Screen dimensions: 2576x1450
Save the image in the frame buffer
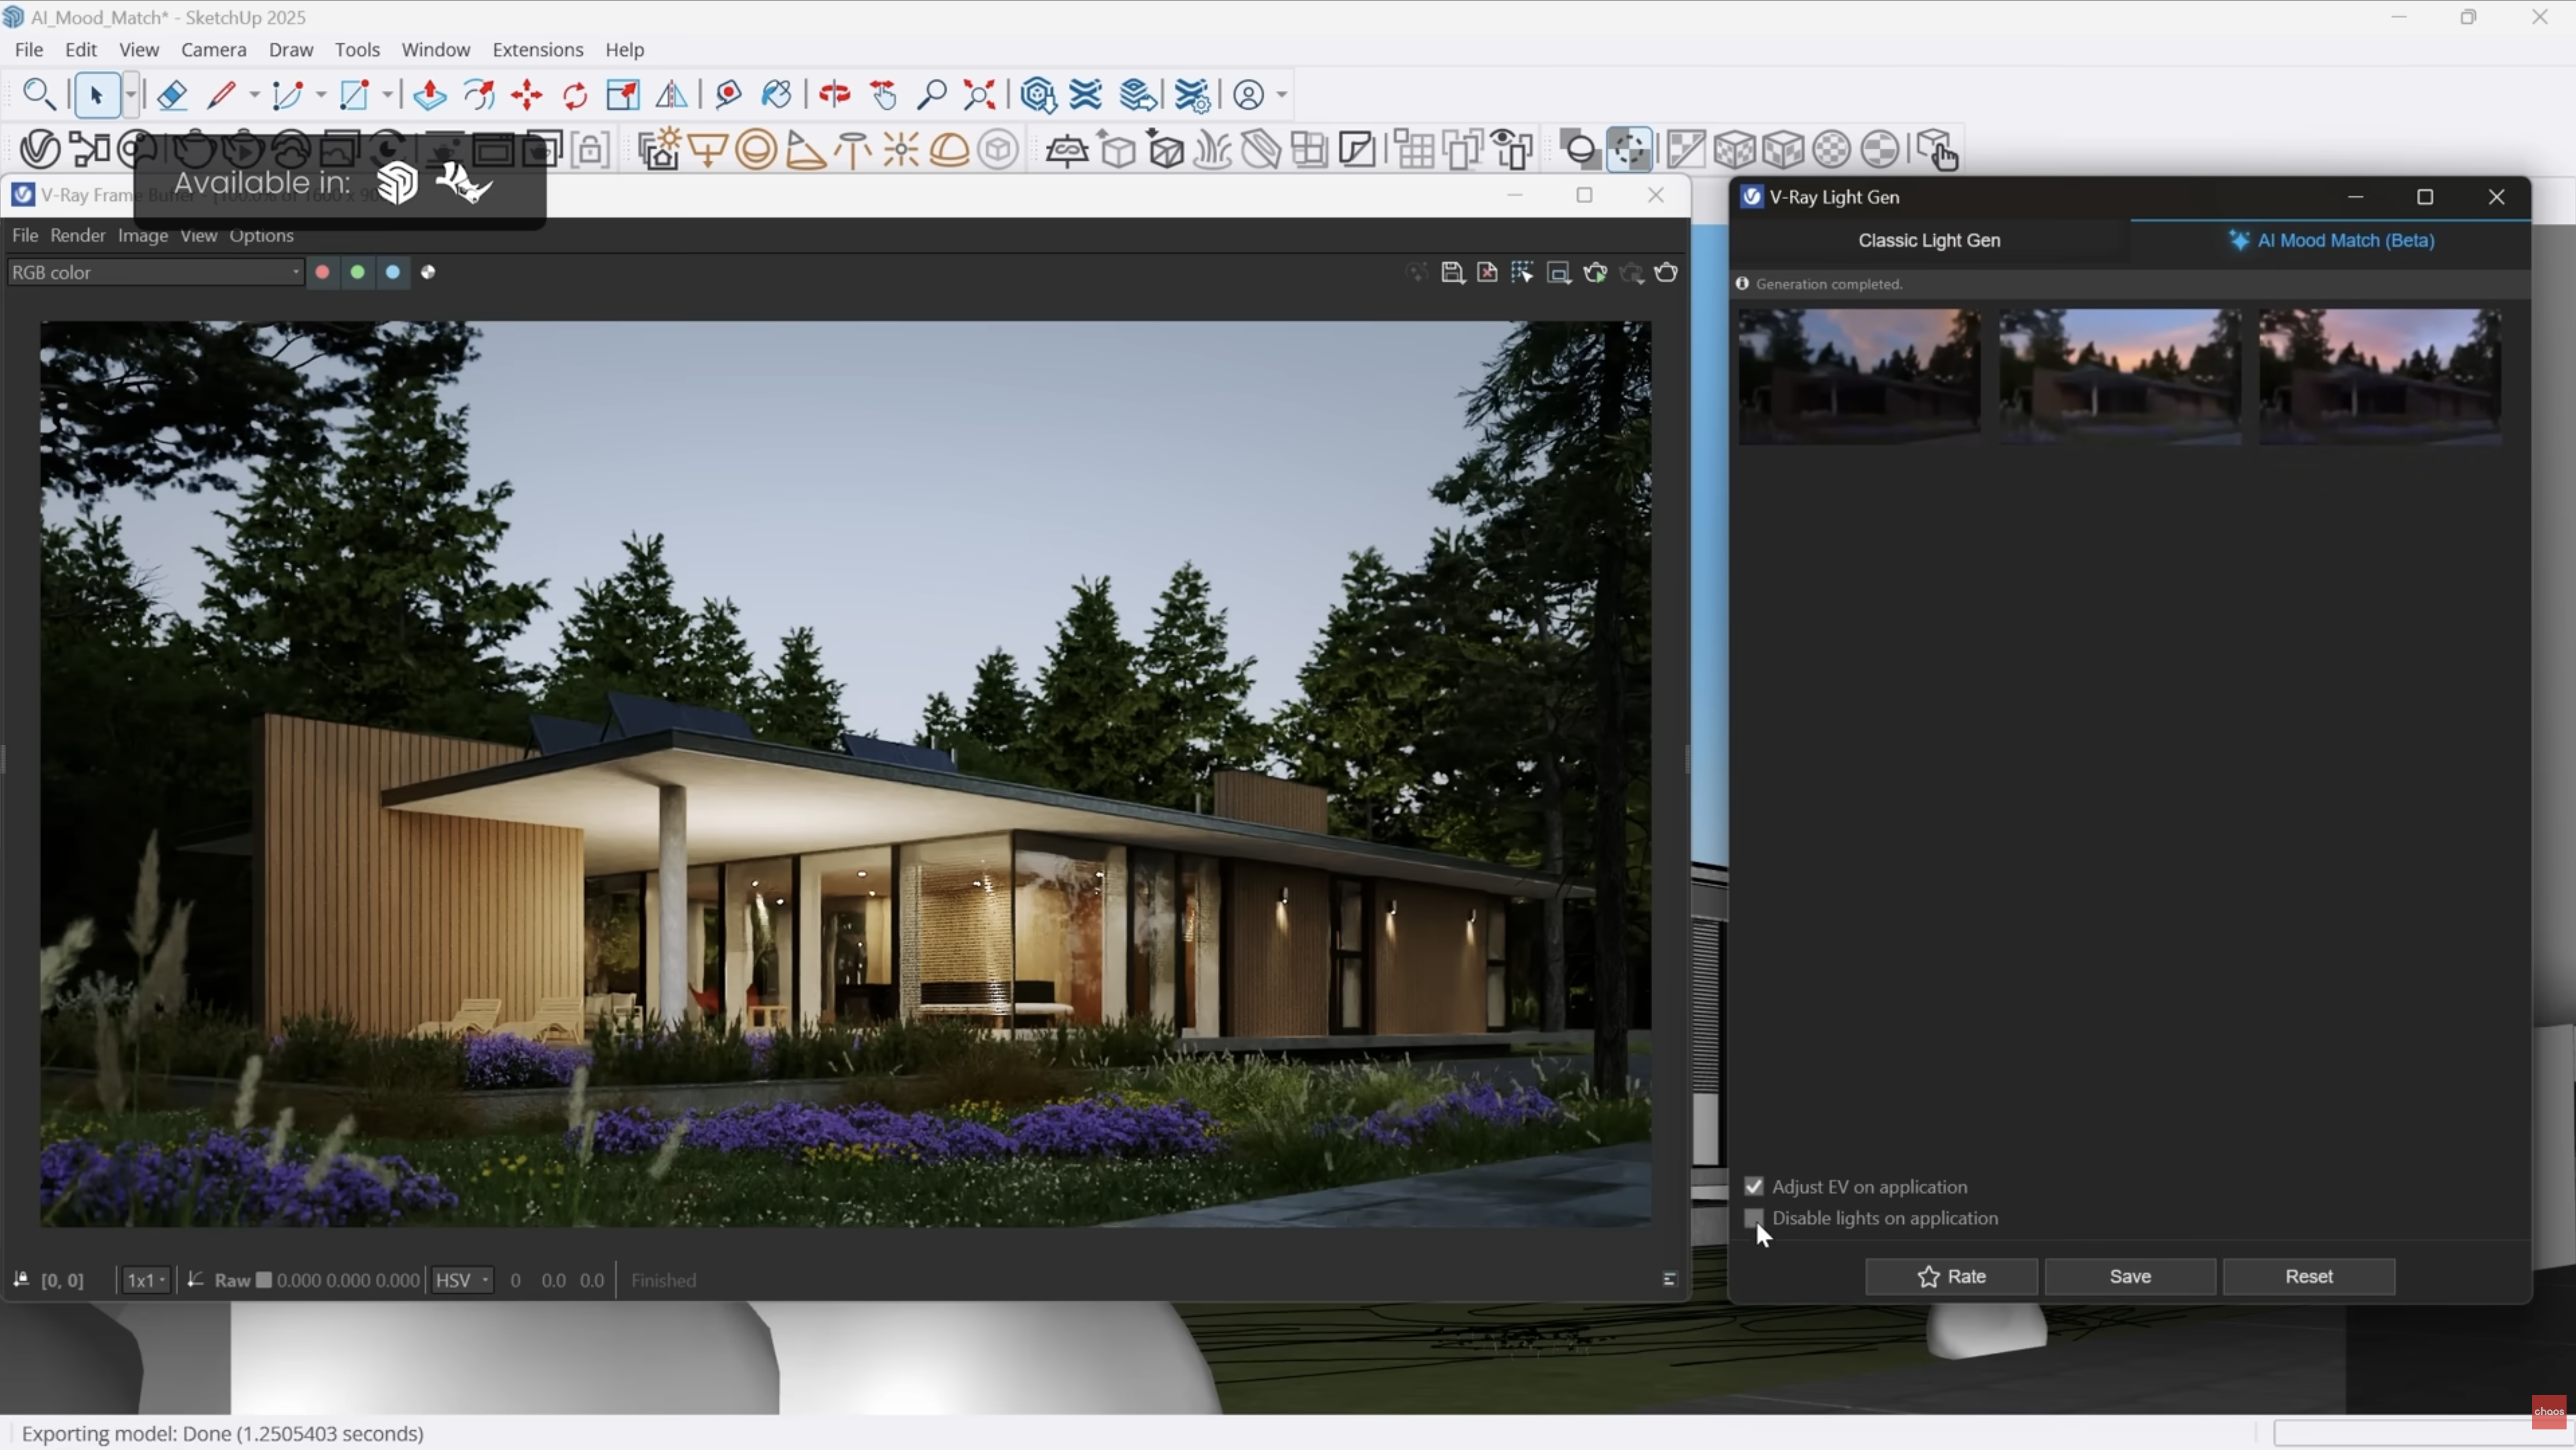point(1452,273)
